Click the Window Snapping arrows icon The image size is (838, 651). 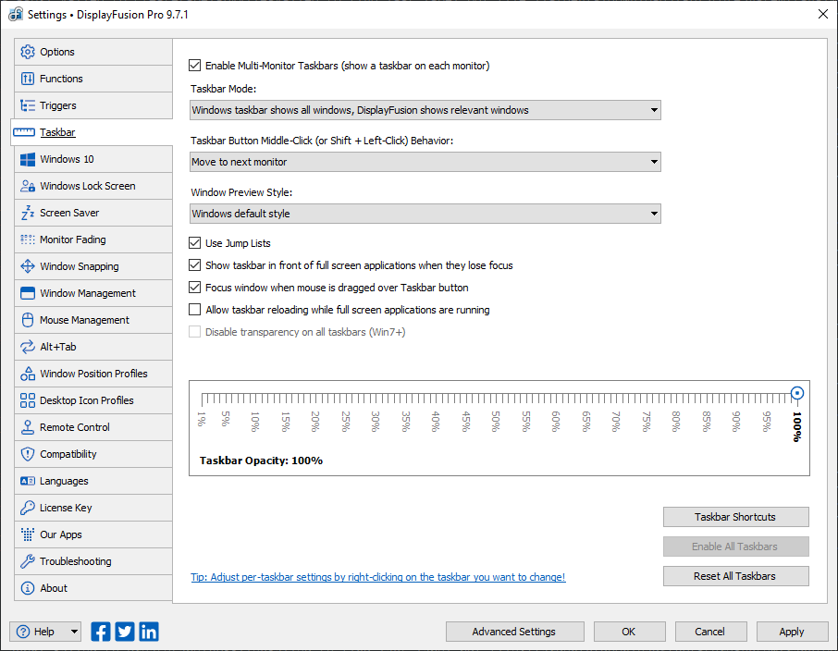27,266
